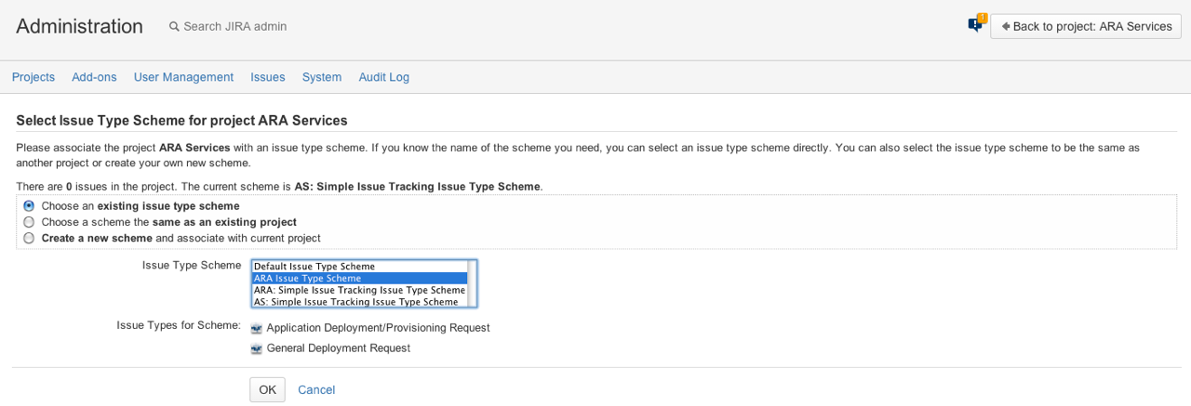Click the General Deployment Request icon

(257, 348)
